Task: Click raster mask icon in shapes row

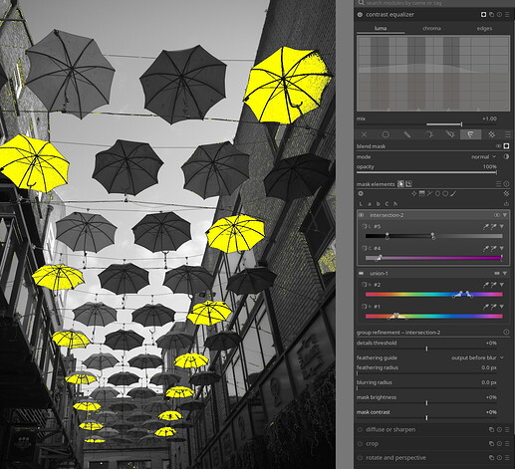Action: (x=506, y=193)
